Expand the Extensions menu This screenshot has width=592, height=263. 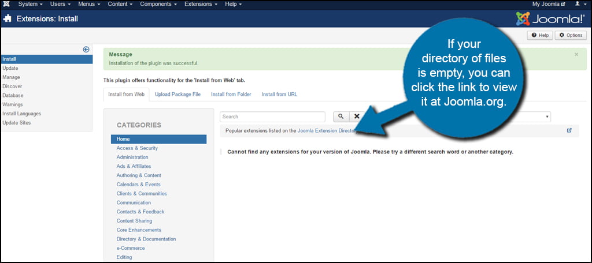[201, 4]
